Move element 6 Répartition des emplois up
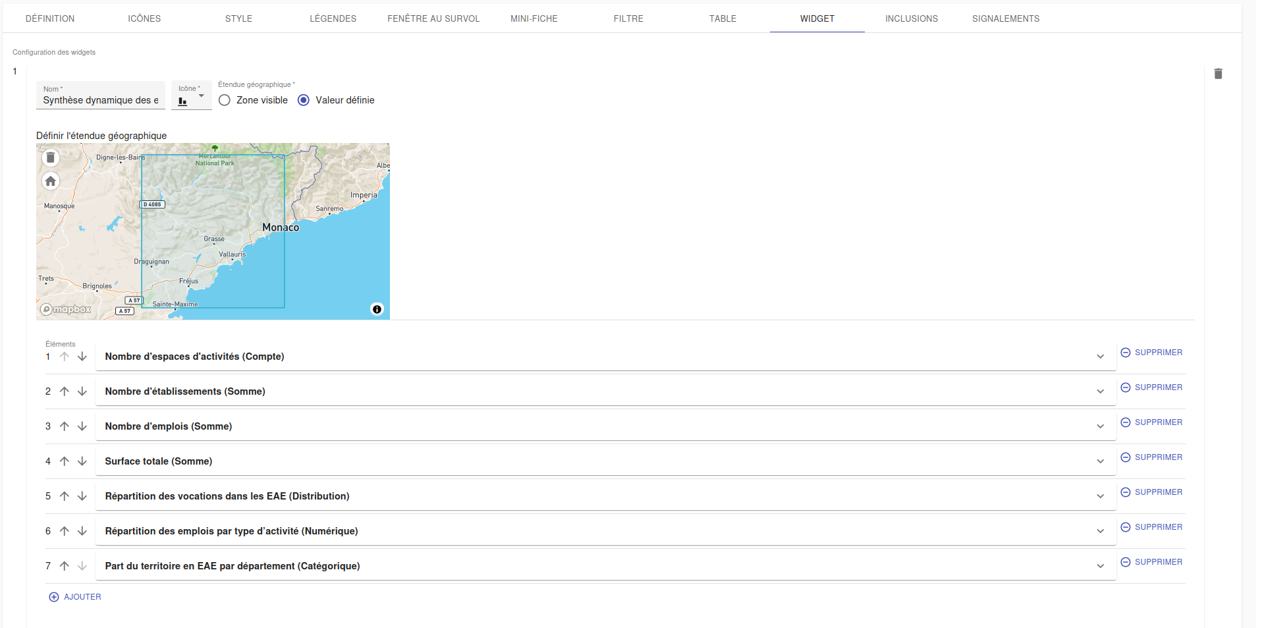Screen dimensions: 1262x628 [x=65, y=531]
